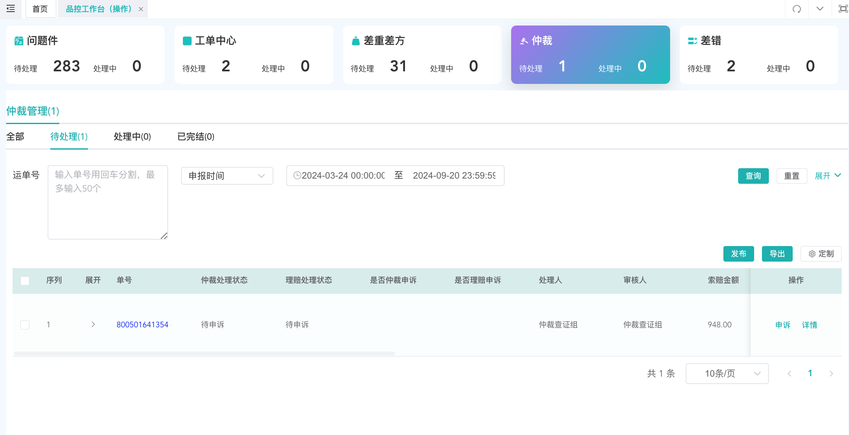Expand more filters with 展开

point(828,176)
